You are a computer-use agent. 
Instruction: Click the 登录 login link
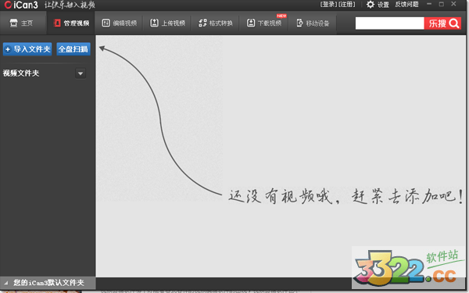(x=329, y=5)
